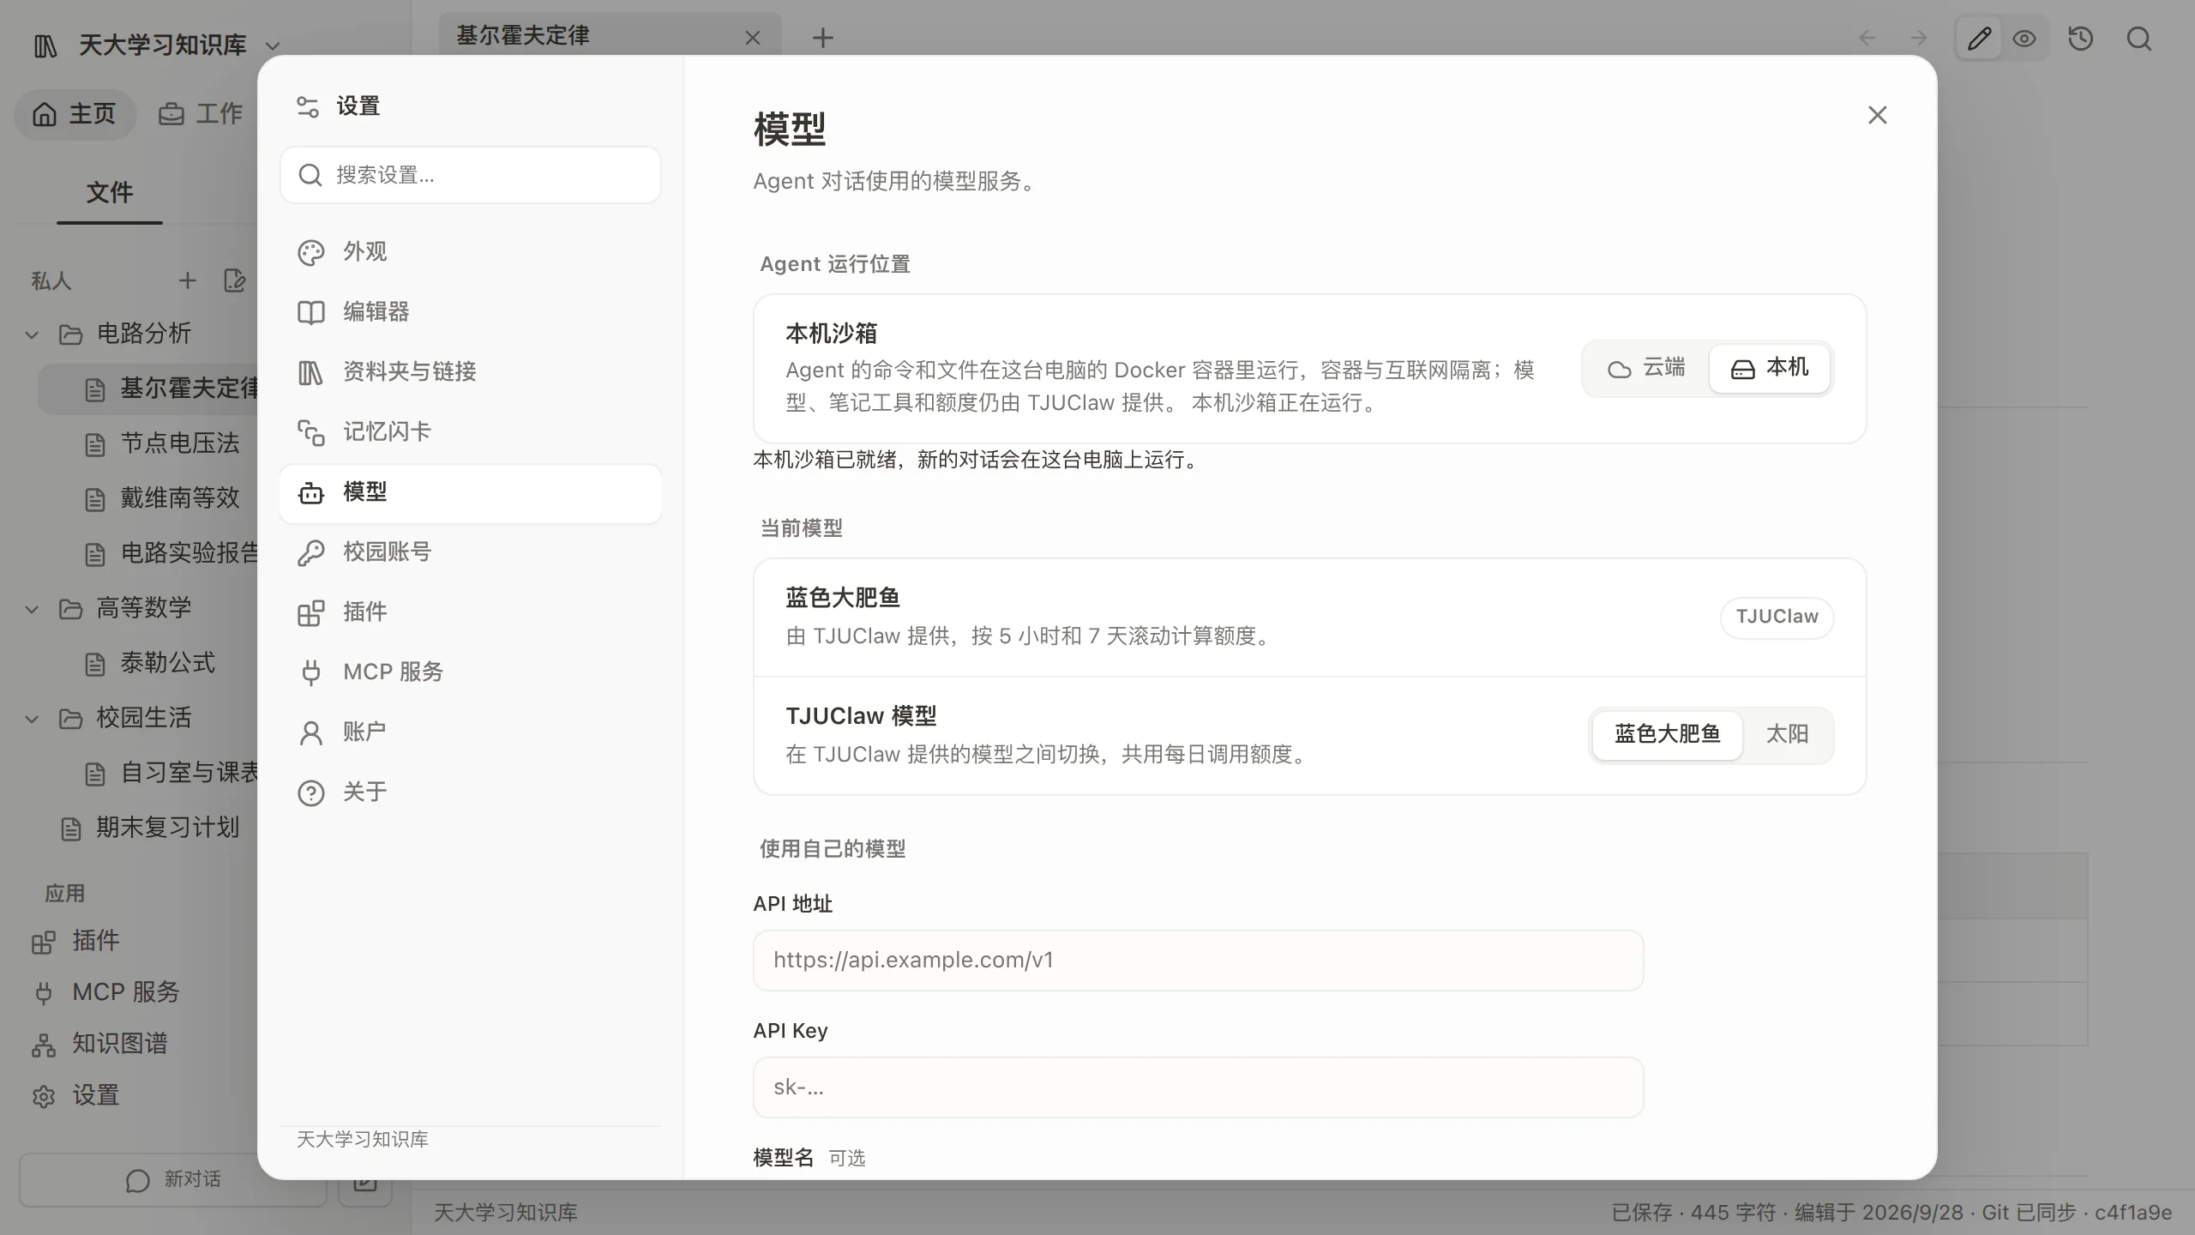
Task: Open the 外观 appearance settings
Action: coord(470,252)
